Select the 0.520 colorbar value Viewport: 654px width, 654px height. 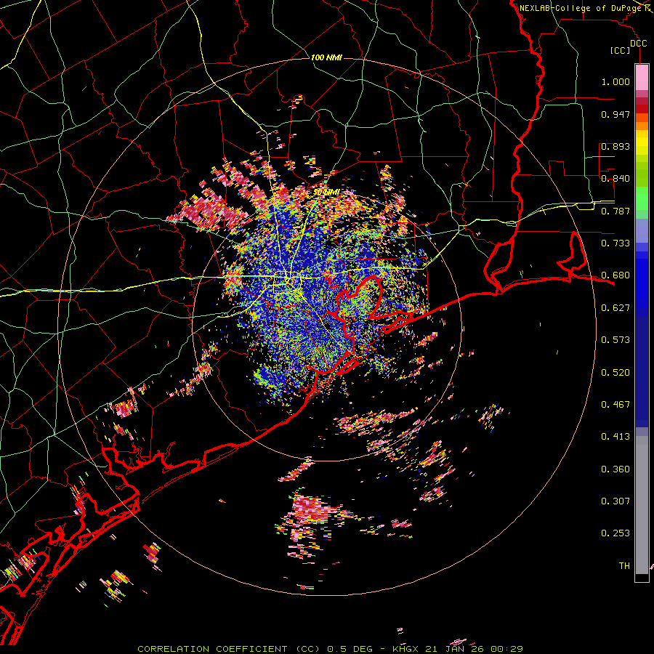click(x=615, y=373)
